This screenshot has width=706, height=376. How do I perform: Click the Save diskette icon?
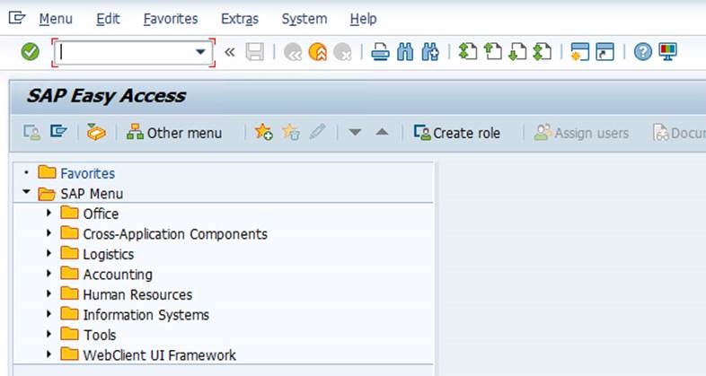point(254,52)
